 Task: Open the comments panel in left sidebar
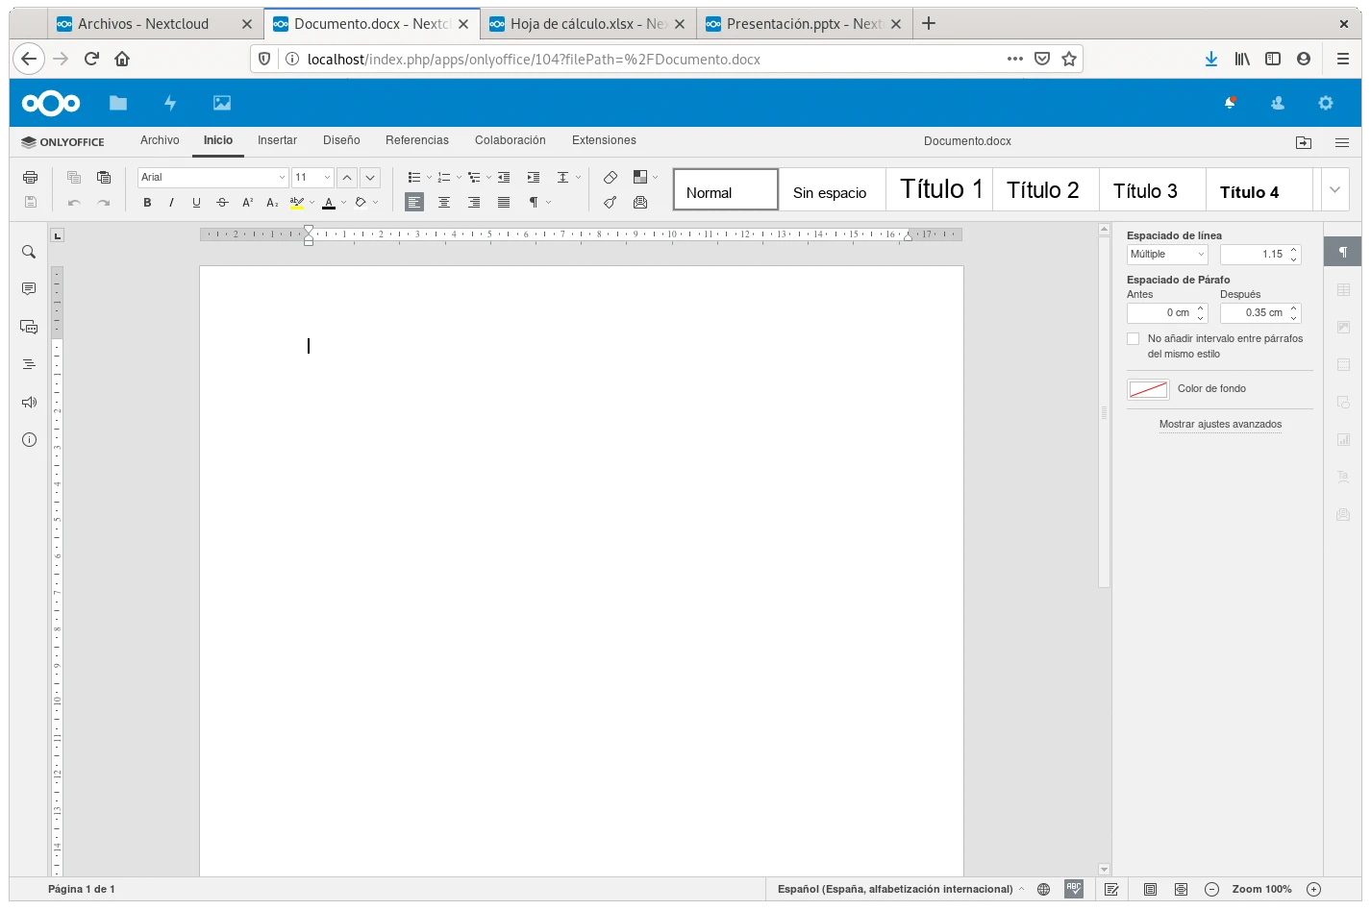pos(29,289)
